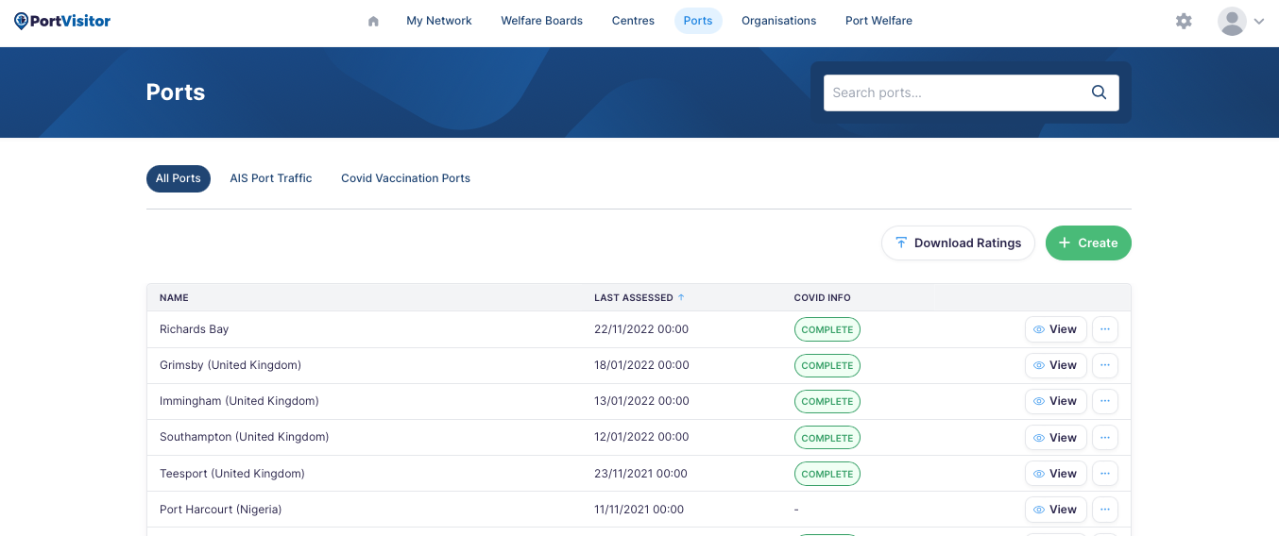The image size is (1279, 536).
Task: Click the COVID INFO column header
Action: [x=822, y=297]
